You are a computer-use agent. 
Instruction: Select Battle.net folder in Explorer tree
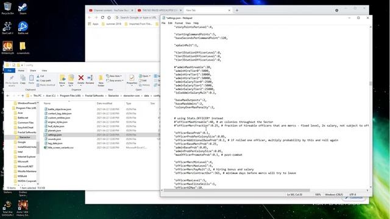click(23, 117)
